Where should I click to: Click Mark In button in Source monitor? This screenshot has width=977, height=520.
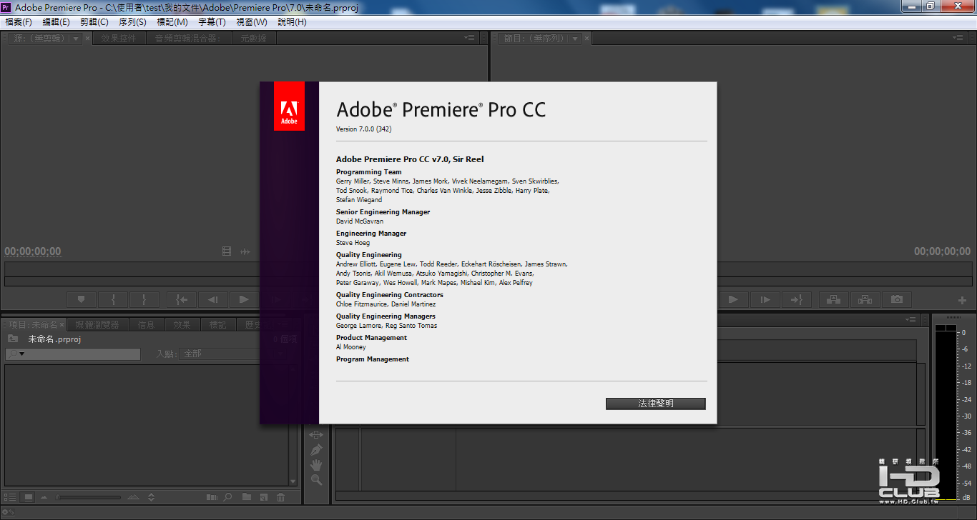tap(113, 299)
